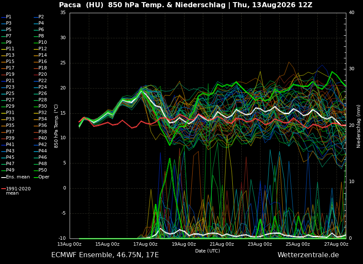This screenshot has height=264, width=363.
Task: Click the 25 tick on the temperature axis
Action: pos(63,63)
